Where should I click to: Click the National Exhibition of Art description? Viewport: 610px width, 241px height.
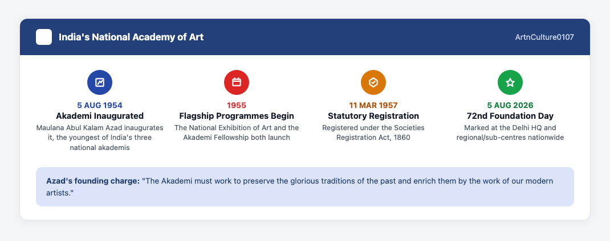coord(237,133)
